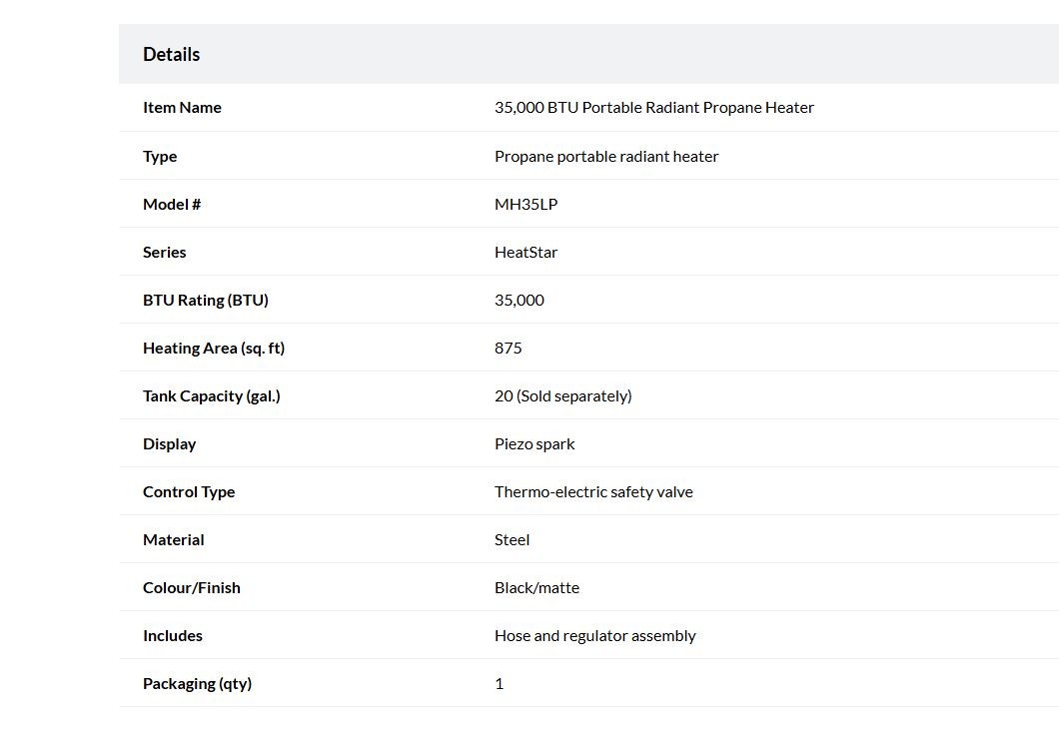
Task: Select the model number MH35LP
Action: (x=527, y=204)
